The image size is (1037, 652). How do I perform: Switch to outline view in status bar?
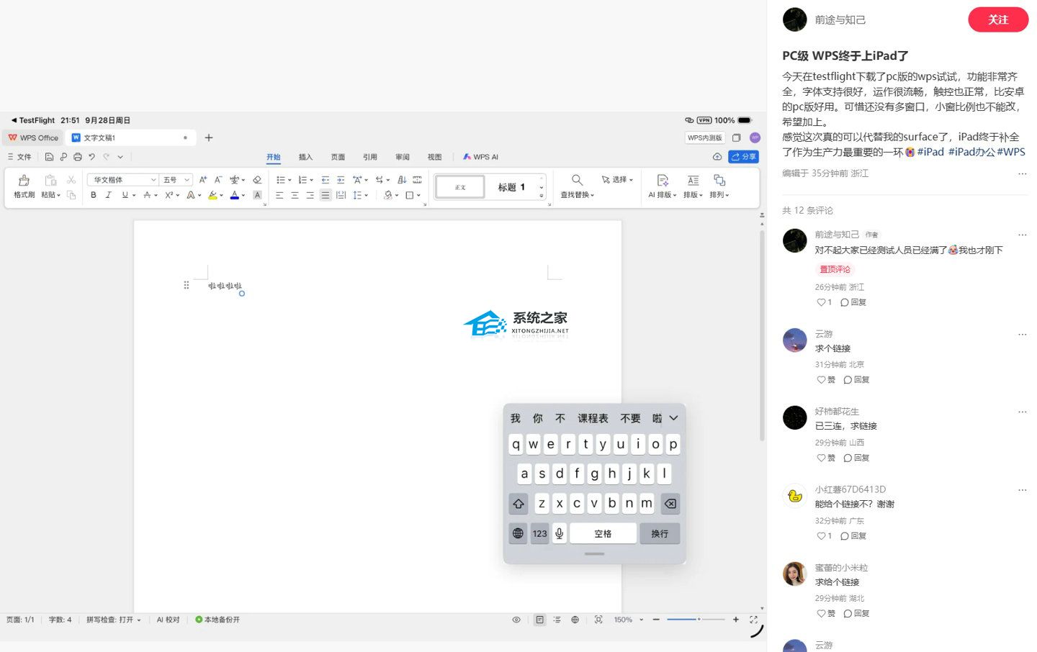pyautogui.click(x=557, y=620)
